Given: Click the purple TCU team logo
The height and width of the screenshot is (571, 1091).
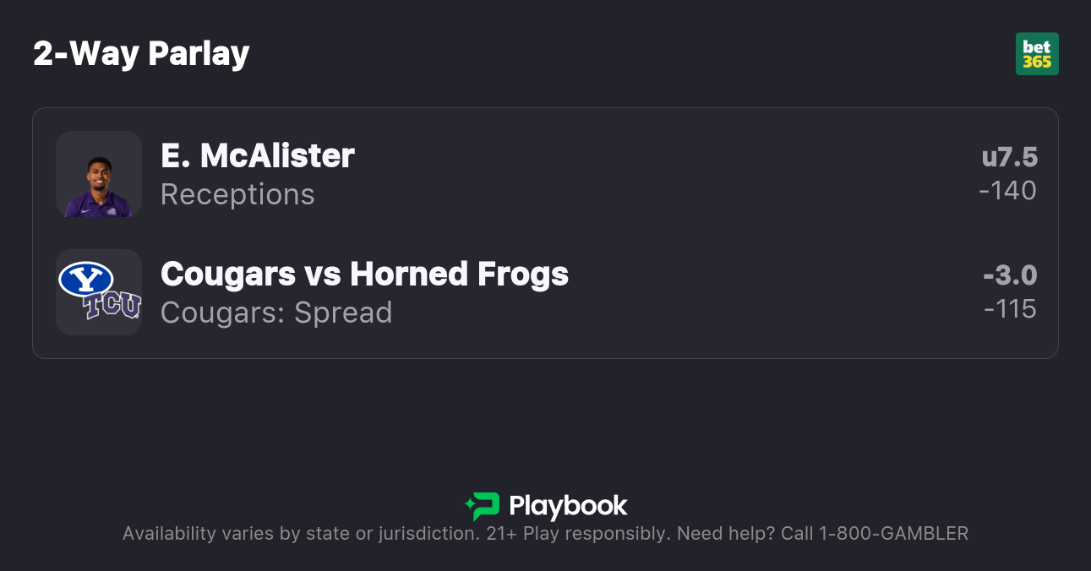Looking at the screenshot, I should [112, 306].
